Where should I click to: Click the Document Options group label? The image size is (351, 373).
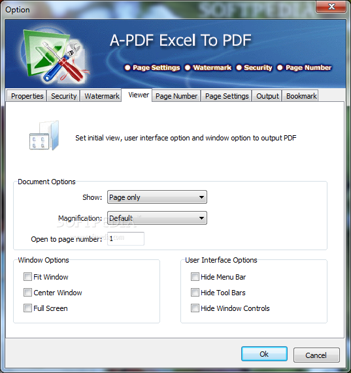tap(46, 182)
